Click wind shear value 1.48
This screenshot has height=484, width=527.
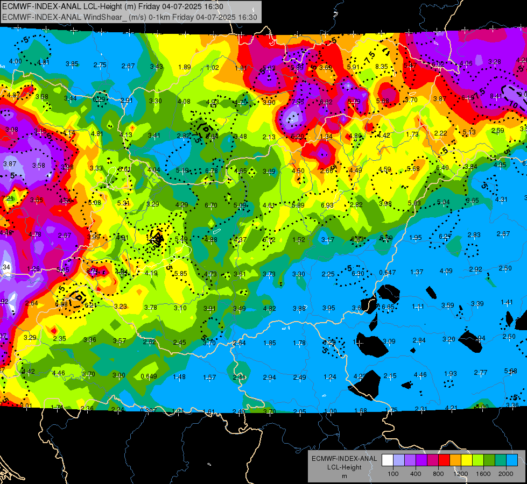click(179, 376)
